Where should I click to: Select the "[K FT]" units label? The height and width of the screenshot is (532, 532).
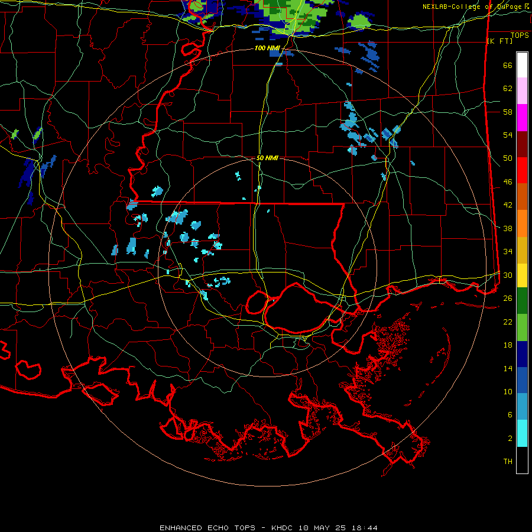click(x=499, y=41)
